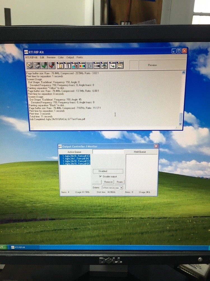Click the 'Painting separation "Yellow" to disk' line
This screenshot has width=210, height=281.
tap(47, 88)
